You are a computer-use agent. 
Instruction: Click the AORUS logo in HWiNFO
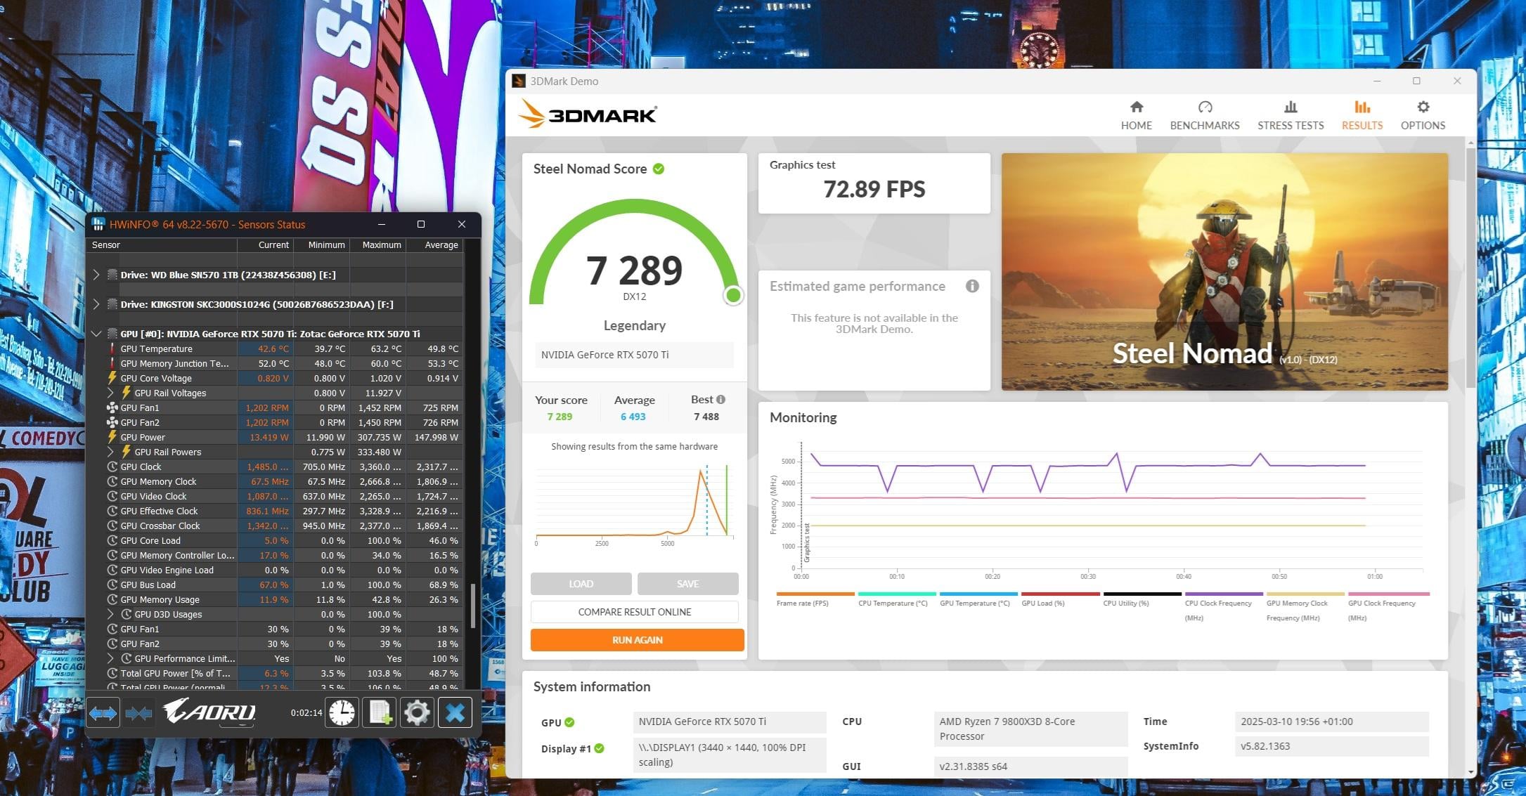point(209,712)
